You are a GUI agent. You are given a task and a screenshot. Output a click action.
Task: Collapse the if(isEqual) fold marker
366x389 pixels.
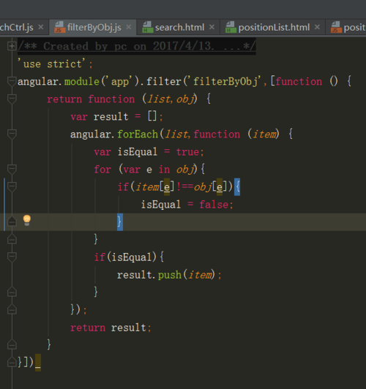pos(12,257)
